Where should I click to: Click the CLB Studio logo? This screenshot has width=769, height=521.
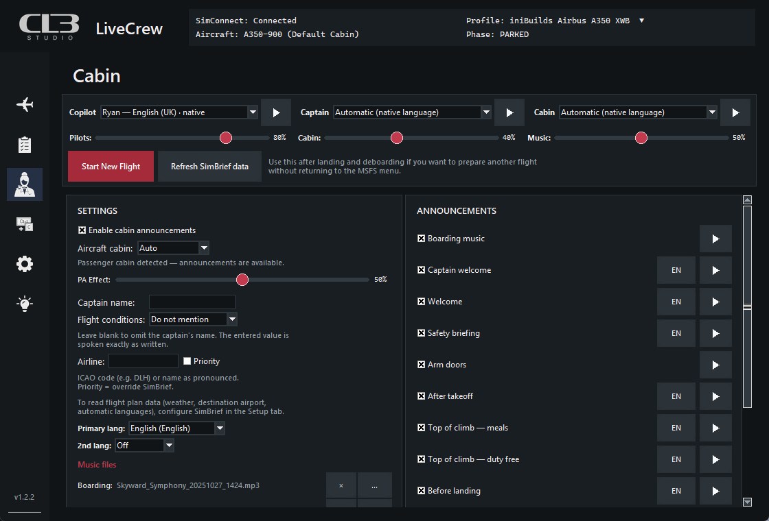pyautogui.click(x=49, y=27)
